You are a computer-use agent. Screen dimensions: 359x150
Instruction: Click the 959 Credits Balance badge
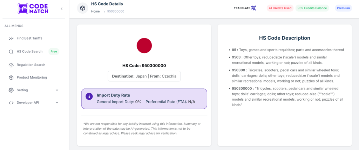[312, 8]
